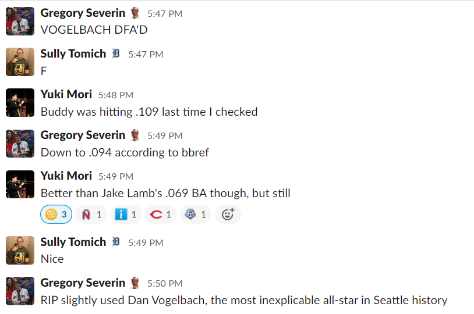Click the Detroit D status emoji on Sully's "Nice" message
This screenshot has width=474, height=314.
pyautogui.click(x=116, y=242)
